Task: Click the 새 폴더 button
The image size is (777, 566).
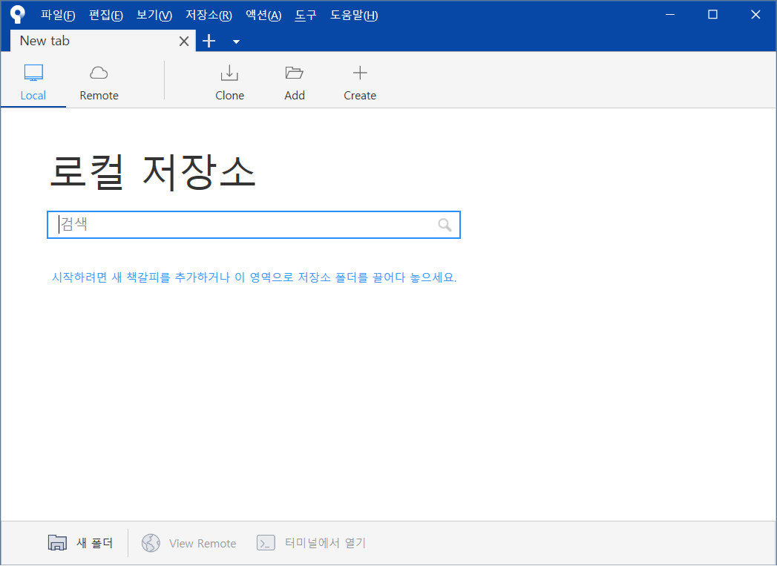Action: [x=80, y=543]
